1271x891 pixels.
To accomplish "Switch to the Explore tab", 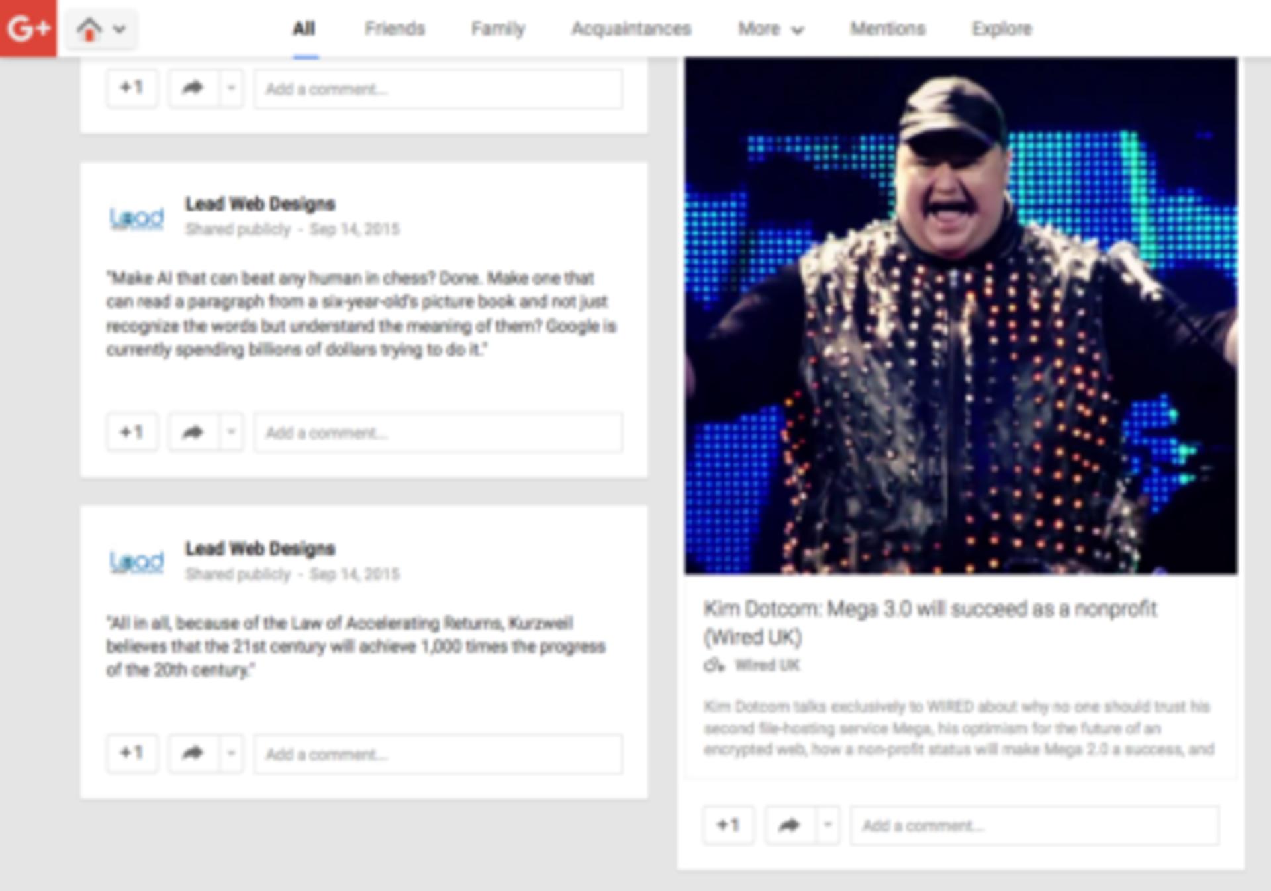I will pos(1002,28).
